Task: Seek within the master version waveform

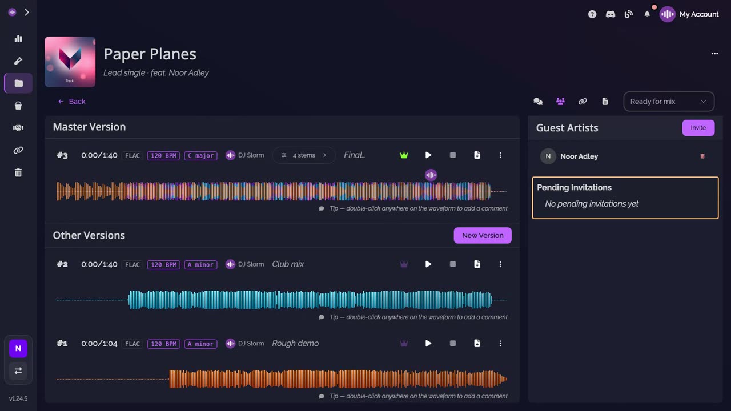Action: pos(282,191)
